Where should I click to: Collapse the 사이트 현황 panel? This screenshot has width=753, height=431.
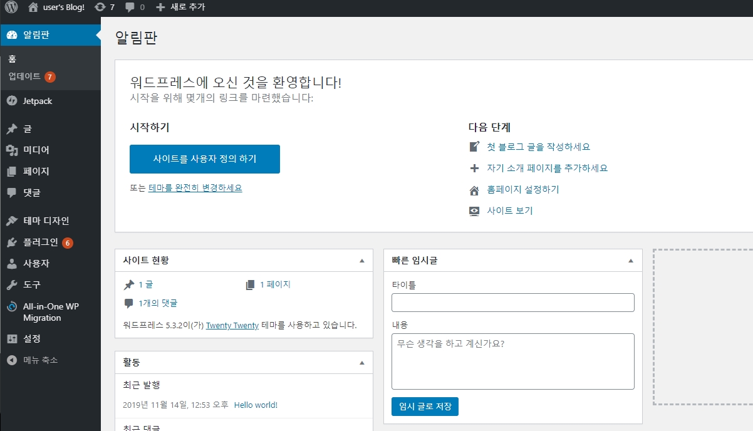point(361,260)
